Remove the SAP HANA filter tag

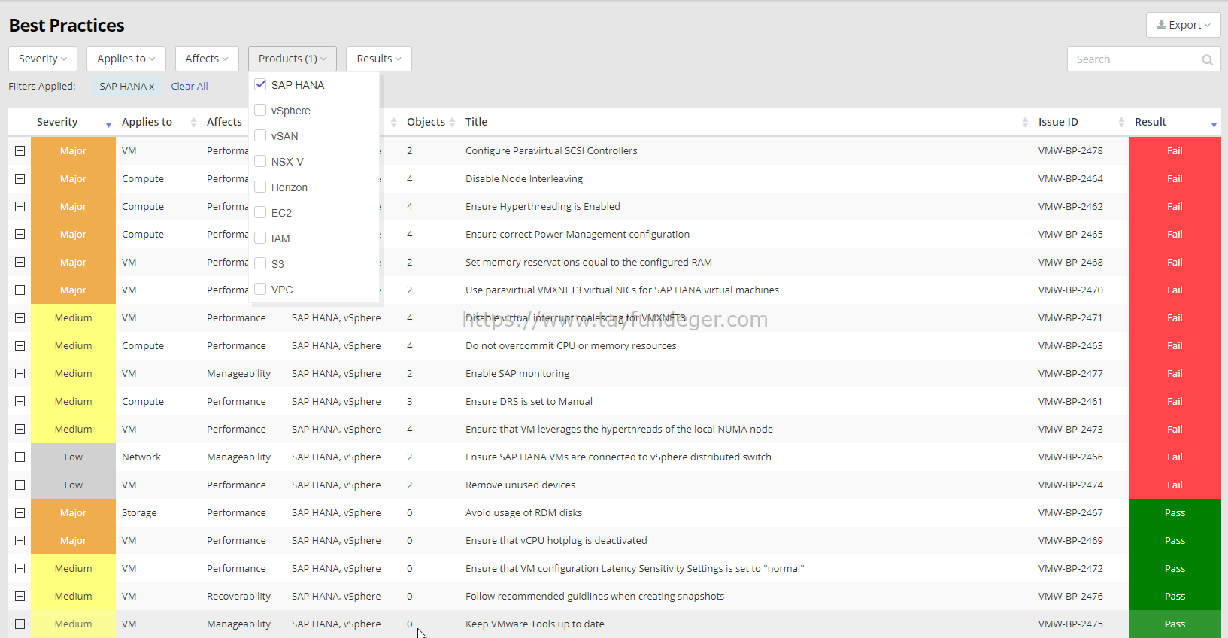[151, 87]
